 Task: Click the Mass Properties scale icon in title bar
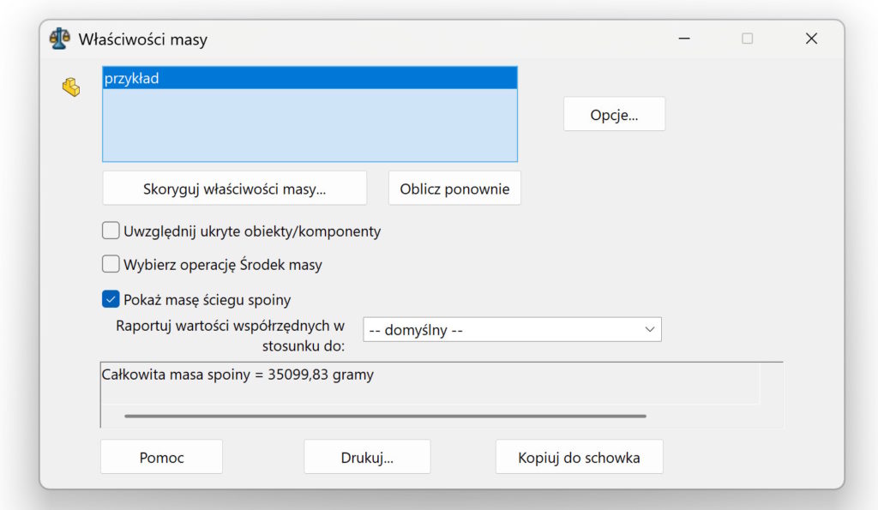coord(59,39)
